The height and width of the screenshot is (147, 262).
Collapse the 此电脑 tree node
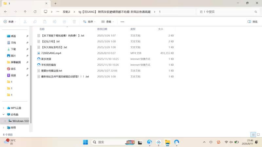4,115
